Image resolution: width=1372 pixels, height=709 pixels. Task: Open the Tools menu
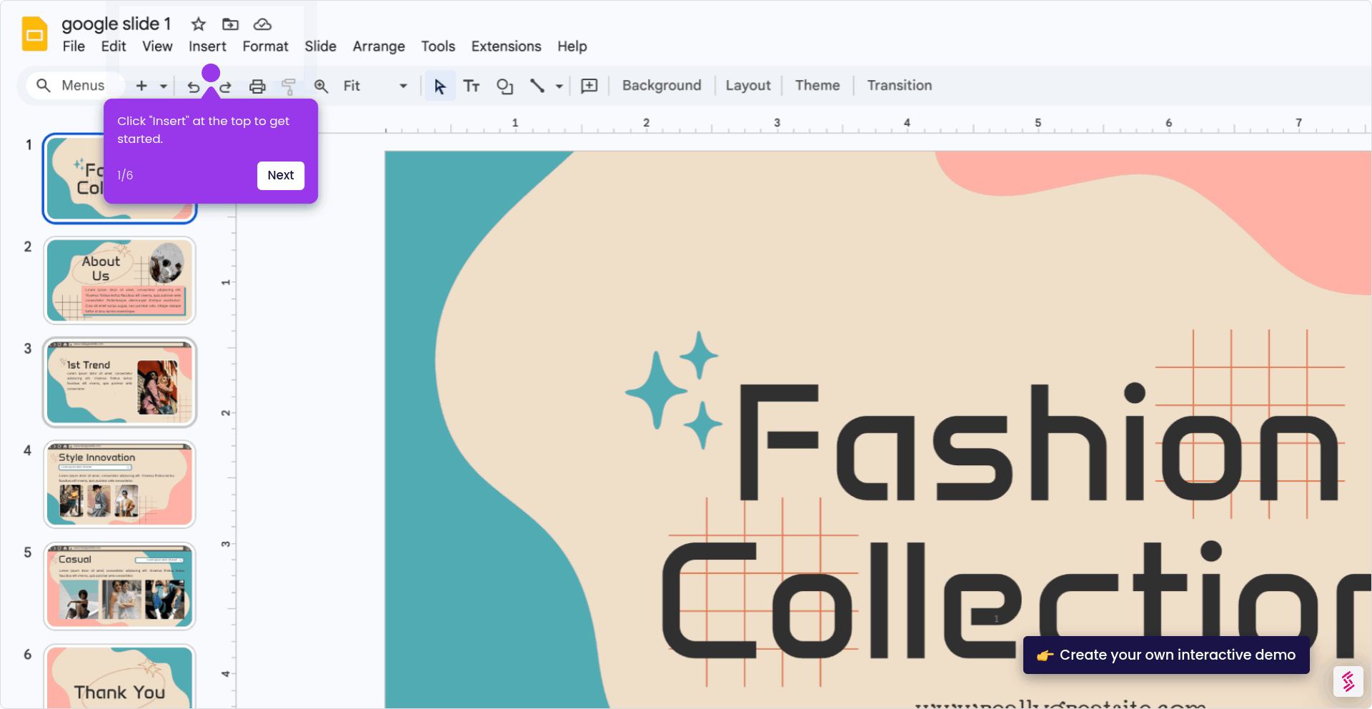(438, 46)
